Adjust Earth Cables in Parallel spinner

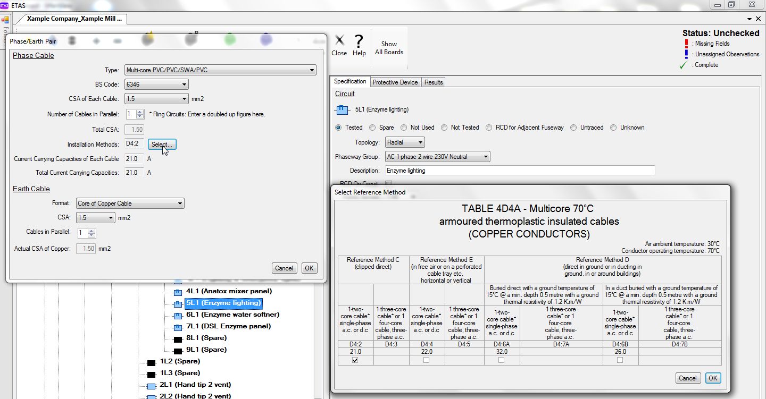point(91,233)
